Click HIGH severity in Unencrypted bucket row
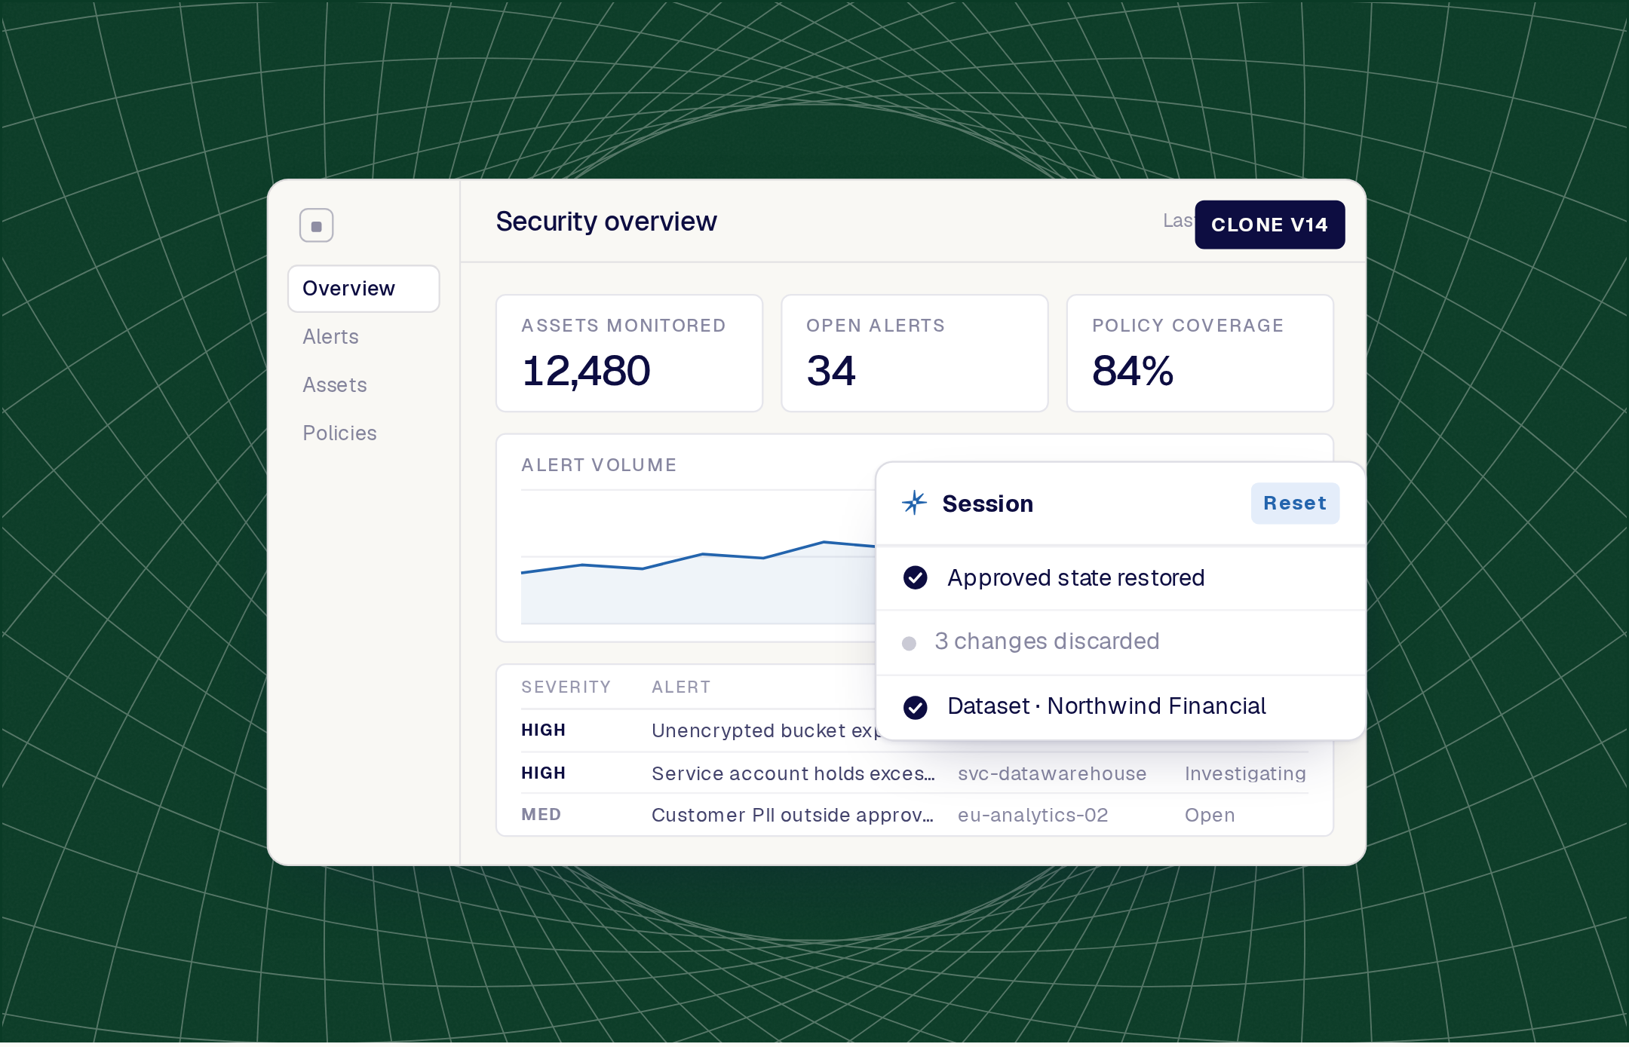Viewport: 1629px width, 1047px height. pos(543,730)
